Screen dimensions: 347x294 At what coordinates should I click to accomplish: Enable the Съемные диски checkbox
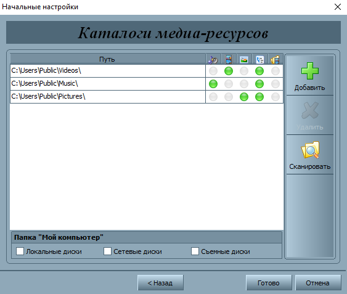tap(195, 251)
